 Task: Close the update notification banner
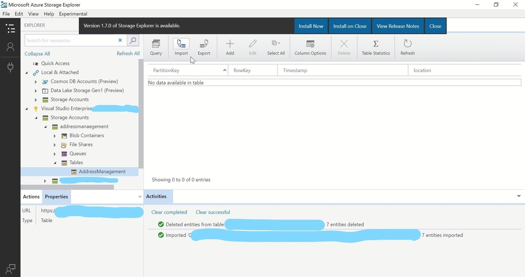click(x=435, y=26)
